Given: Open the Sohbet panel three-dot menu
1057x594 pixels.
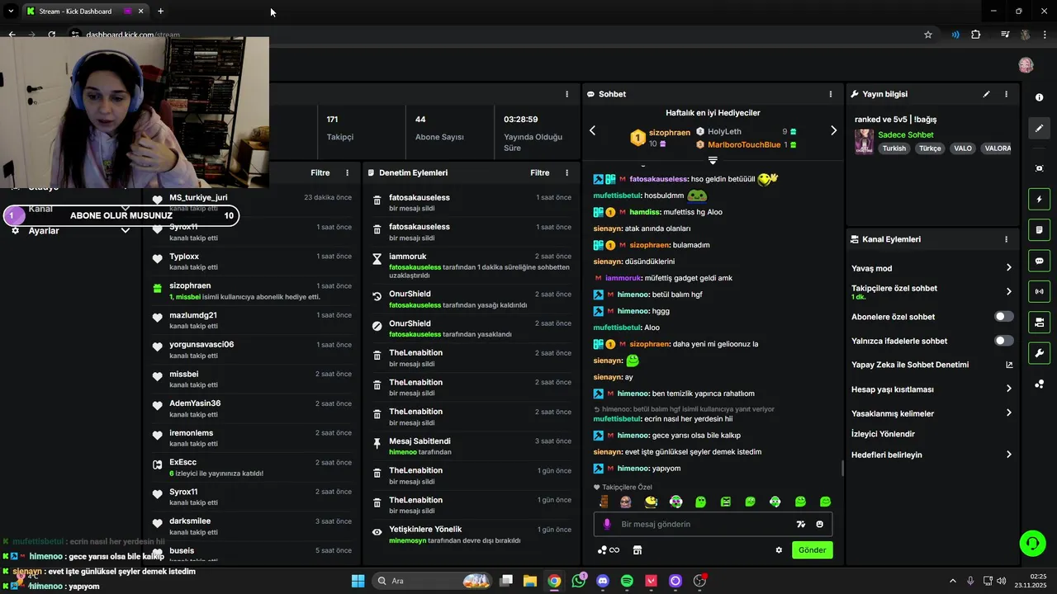Looking at the screenshot, I should (x=831, y=94).
